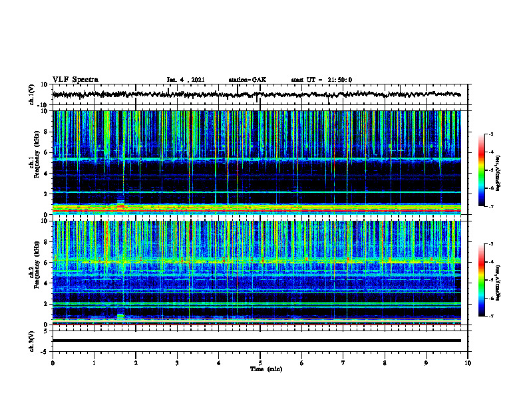Click the ch.1 'Frequency (kHz)' axis label
Screen dimensions: 527x407
pyautogui.click(x=37, y=156)
